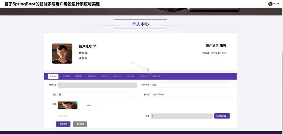Screen dimensions: 283x134
Task: Click the 点我充值 recharge button
Action: pos(222,116)
